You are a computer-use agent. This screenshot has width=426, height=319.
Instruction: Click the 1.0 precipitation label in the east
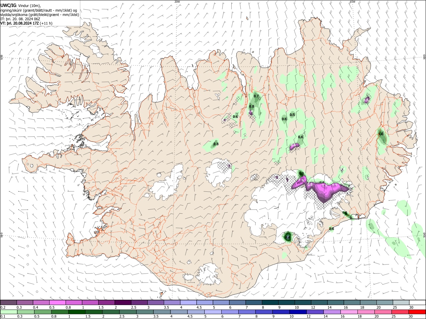381,134
